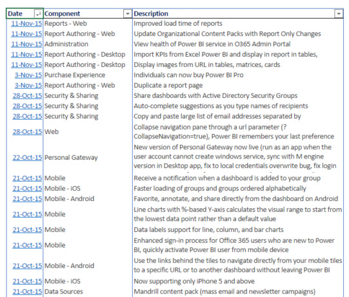
Task: Open the 21-Oct-15 link for Data Sources
Action: (27, 291)
